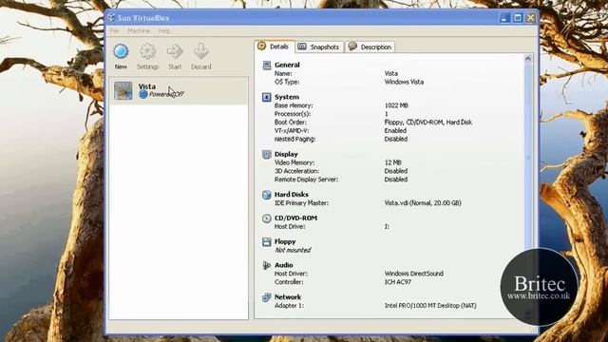Open the Help menu
Screen dimensions: 608x342
tap(164, 31)
